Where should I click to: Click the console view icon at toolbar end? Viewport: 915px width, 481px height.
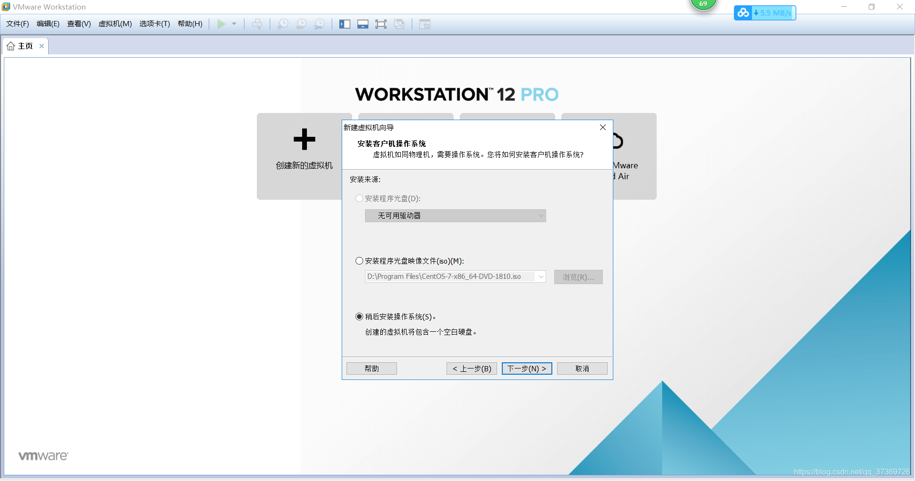pos(425,24)
